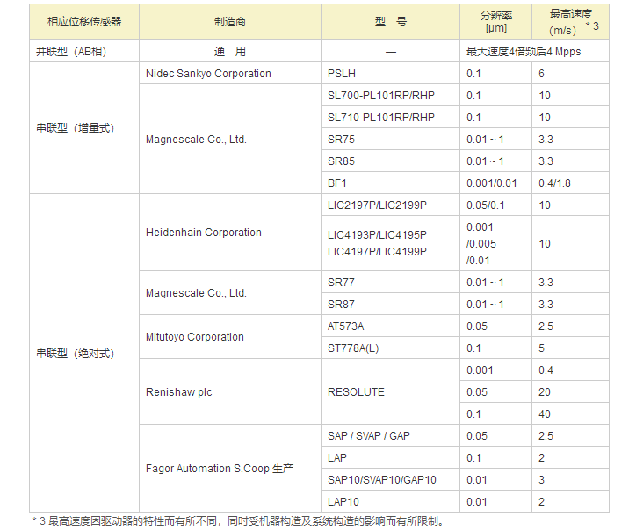Screen dimensions: 636x531
Task: Click the SAP / SVAP / GAP model cell
Action: point(390,435)
